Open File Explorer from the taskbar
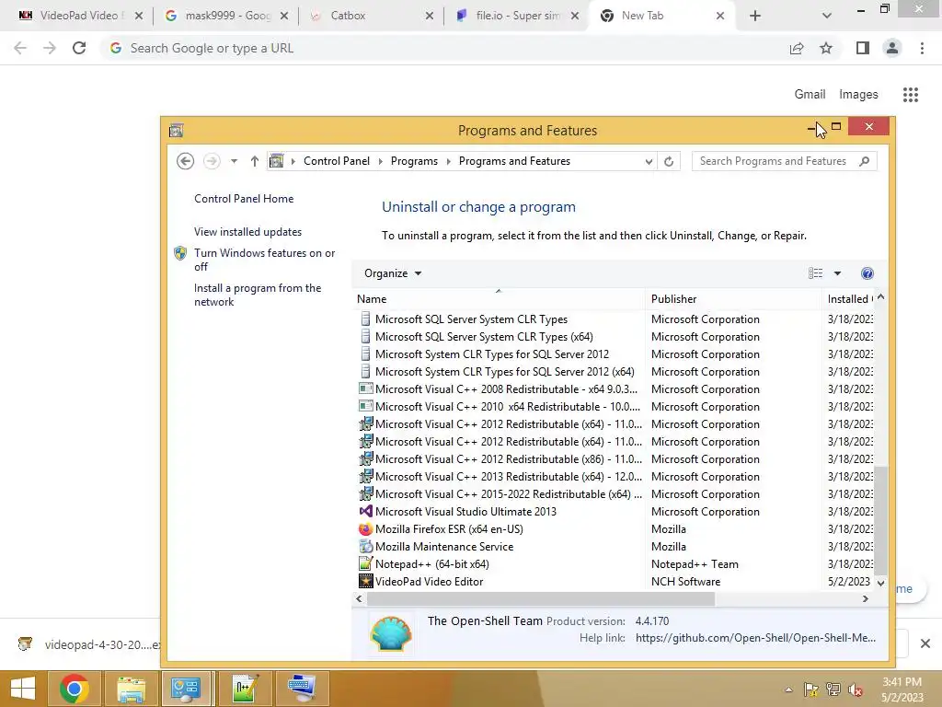942x707 pixels. [131, 689]
